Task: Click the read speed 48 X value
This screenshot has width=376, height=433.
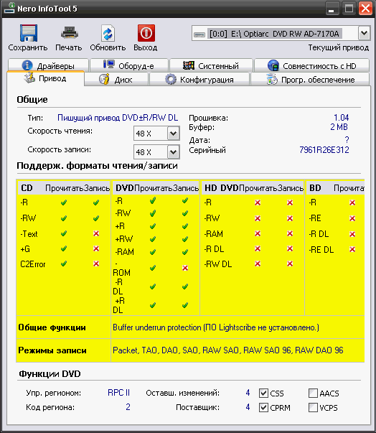Action: [x=144, y=134]
